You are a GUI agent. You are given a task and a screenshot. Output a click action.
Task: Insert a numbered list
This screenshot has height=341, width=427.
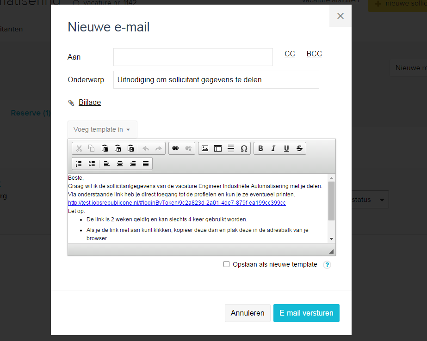79,164
